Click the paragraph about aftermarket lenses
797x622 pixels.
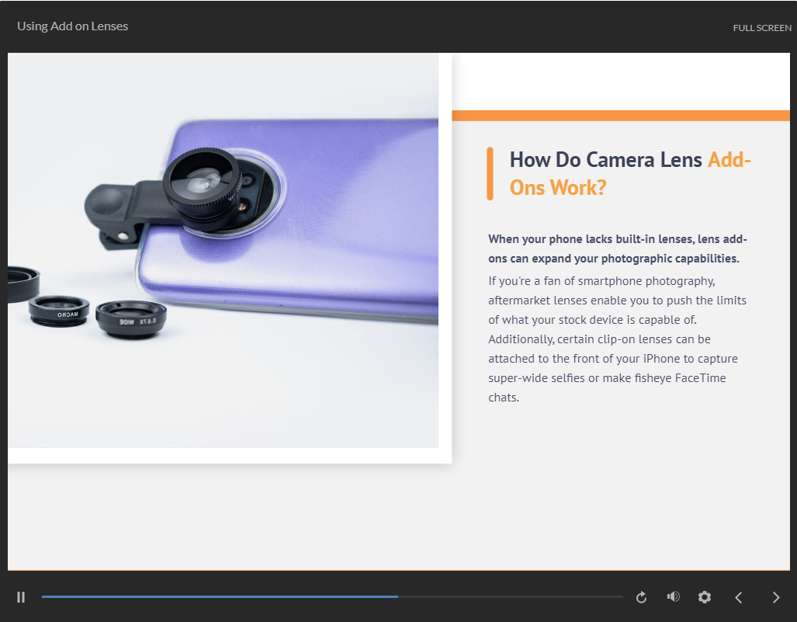617,339
